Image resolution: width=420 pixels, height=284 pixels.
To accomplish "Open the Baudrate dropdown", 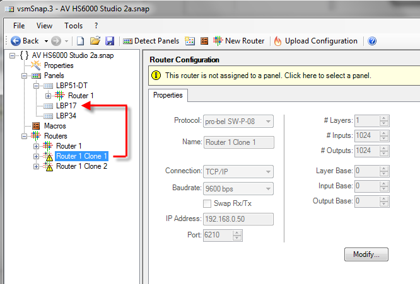I will (x=238, y=188).
